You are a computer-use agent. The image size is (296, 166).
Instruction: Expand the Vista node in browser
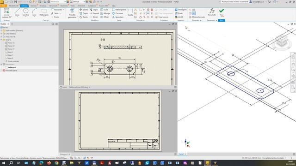click(1, 37)
